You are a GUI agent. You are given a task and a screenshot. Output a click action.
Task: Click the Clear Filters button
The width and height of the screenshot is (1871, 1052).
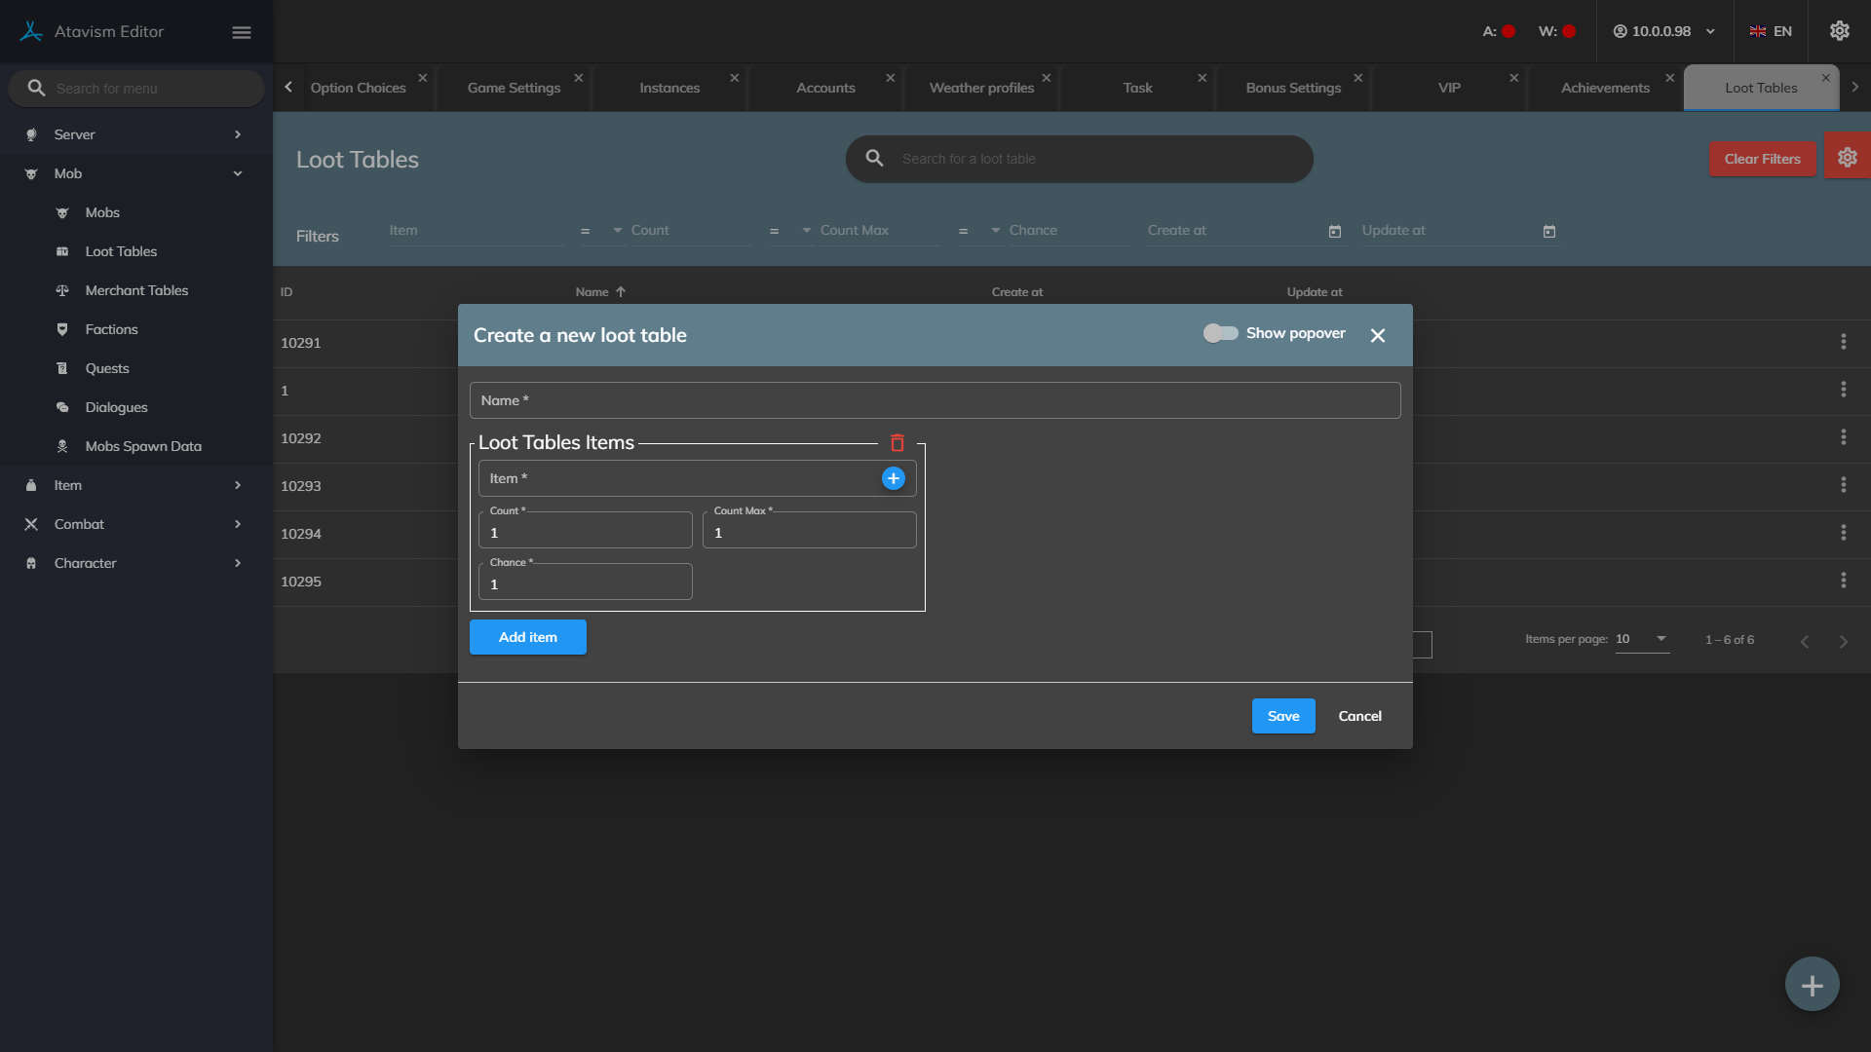[x=1762, y=159]
